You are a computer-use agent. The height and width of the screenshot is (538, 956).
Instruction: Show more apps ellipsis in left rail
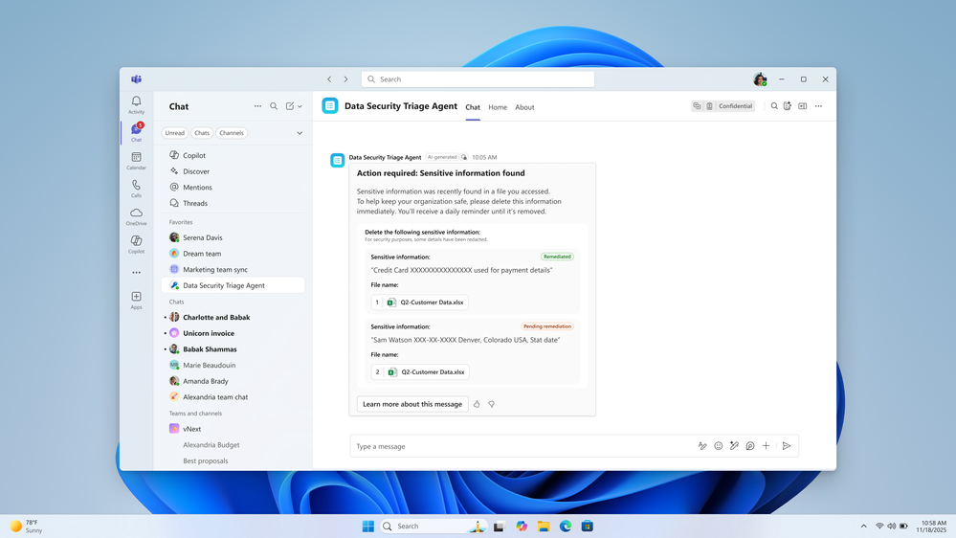(x=136, y=273)
